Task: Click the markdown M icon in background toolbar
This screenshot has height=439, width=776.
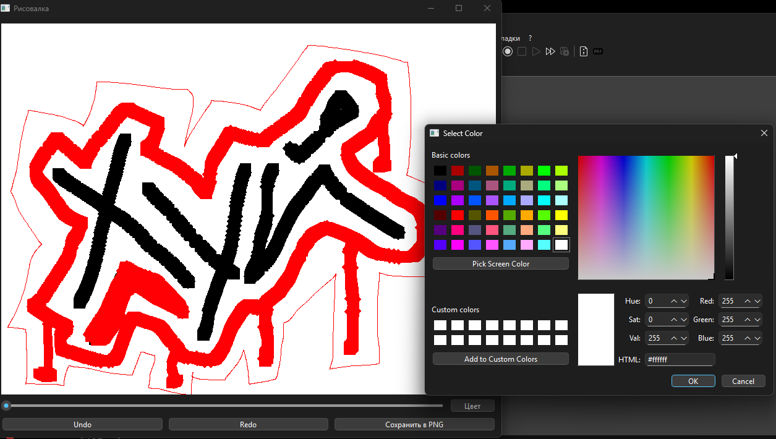Action: [598, 51]
